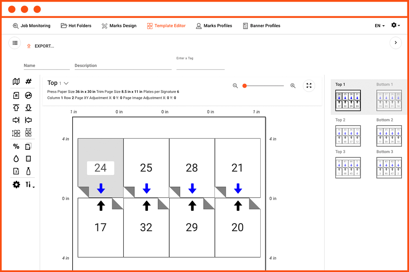
Task: Click the fullscreen preview icon
Action: (x=309, y=85)
